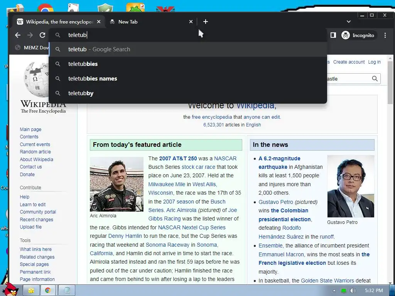Viewport: 395px width, 296px height.
Task: Open a Random article
Action: pyautogui.click(x=35, y=152)
